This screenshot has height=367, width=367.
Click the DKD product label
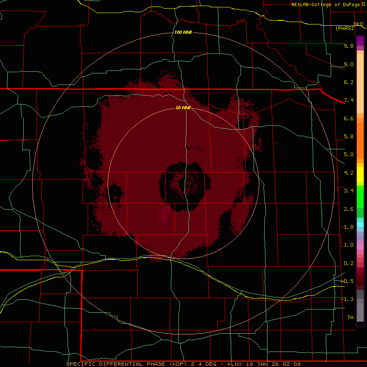click(358, 24)
